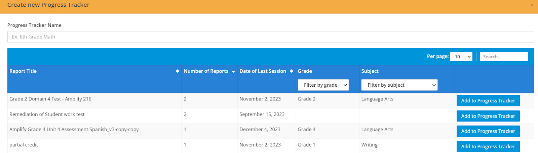Open the Filter by grade dropdown
538x153 pixels.
tap(323, 85)
